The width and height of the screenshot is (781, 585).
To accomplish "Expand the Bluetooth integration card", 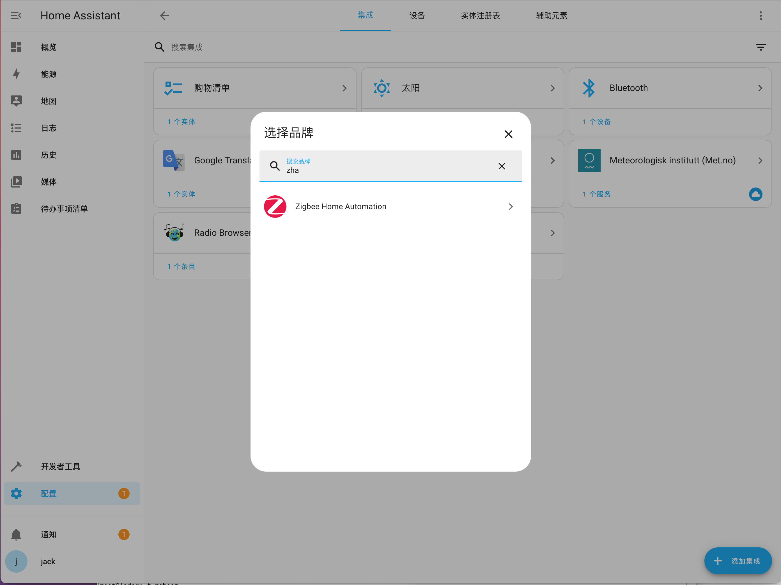I will (x=760, y=88).
